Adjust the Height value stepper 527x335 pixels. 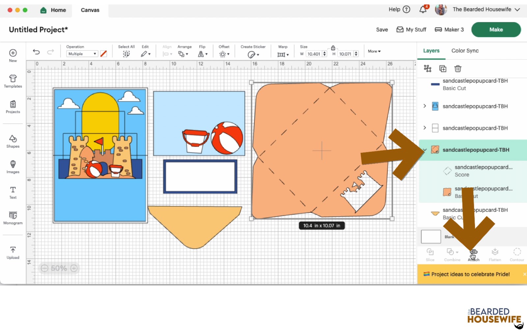(x=356, y=54)
